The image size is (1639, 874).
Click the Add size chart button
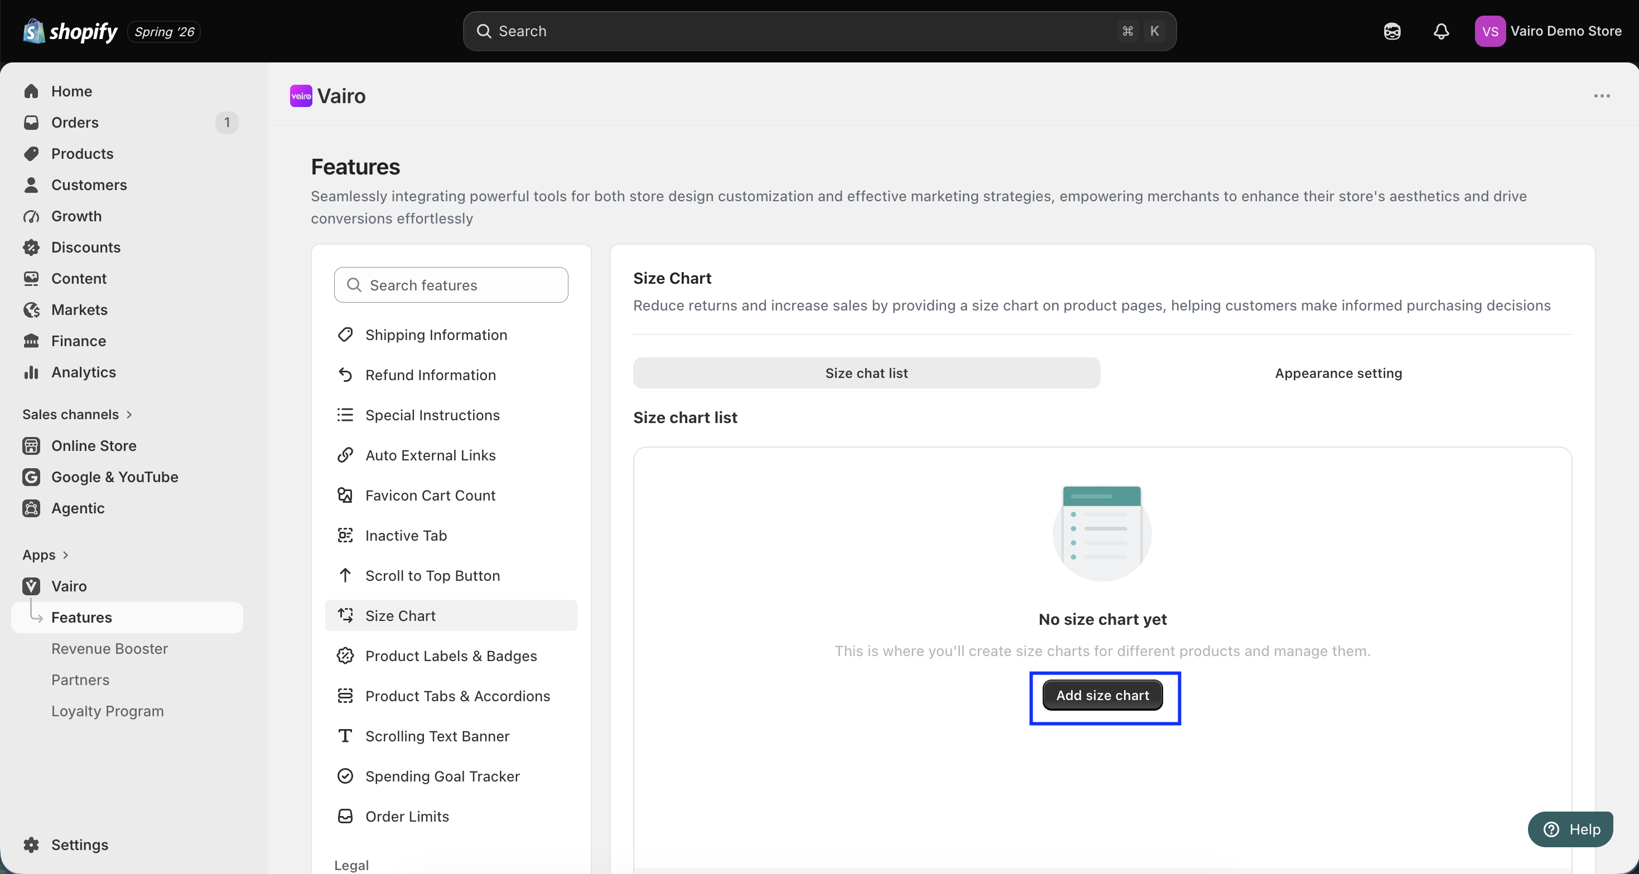click(1102, 696)
